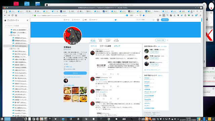
Task: Open the grilled eel media thumbnail
Action: 75,90
